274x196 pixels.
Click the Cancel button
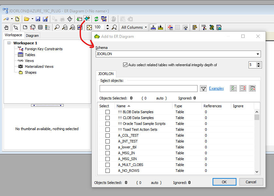(251, 182)
